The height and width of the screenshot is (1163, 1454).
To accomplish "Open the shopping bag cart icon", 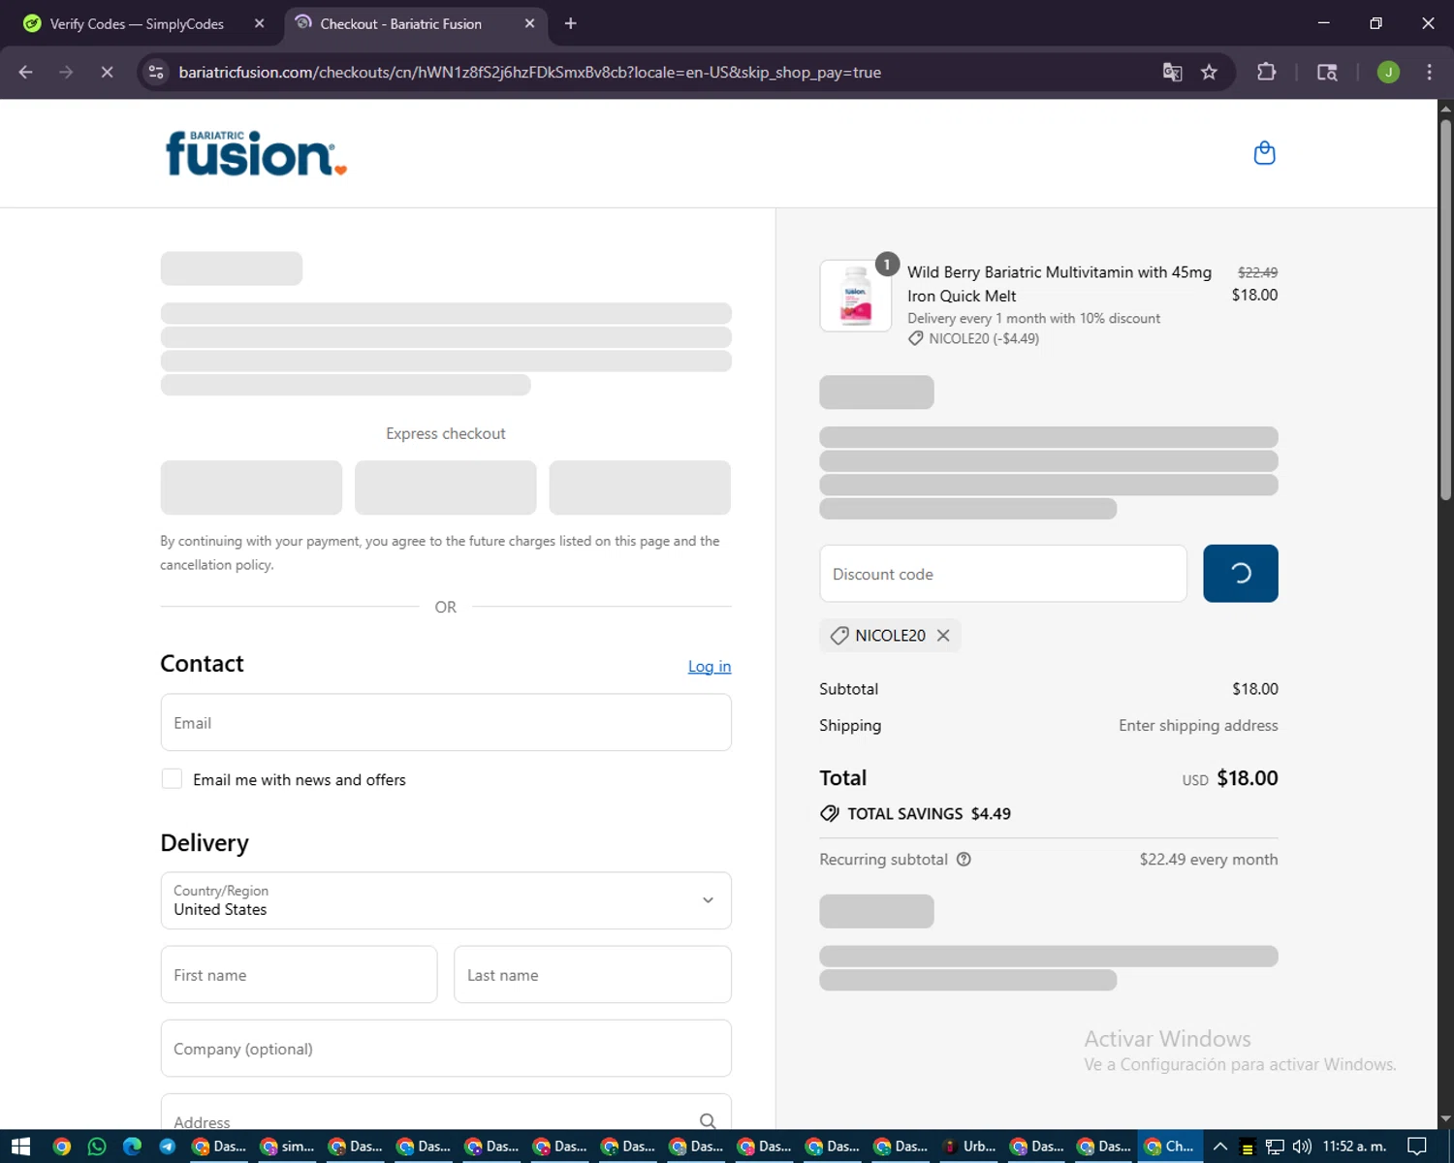I will [1264, 153].
